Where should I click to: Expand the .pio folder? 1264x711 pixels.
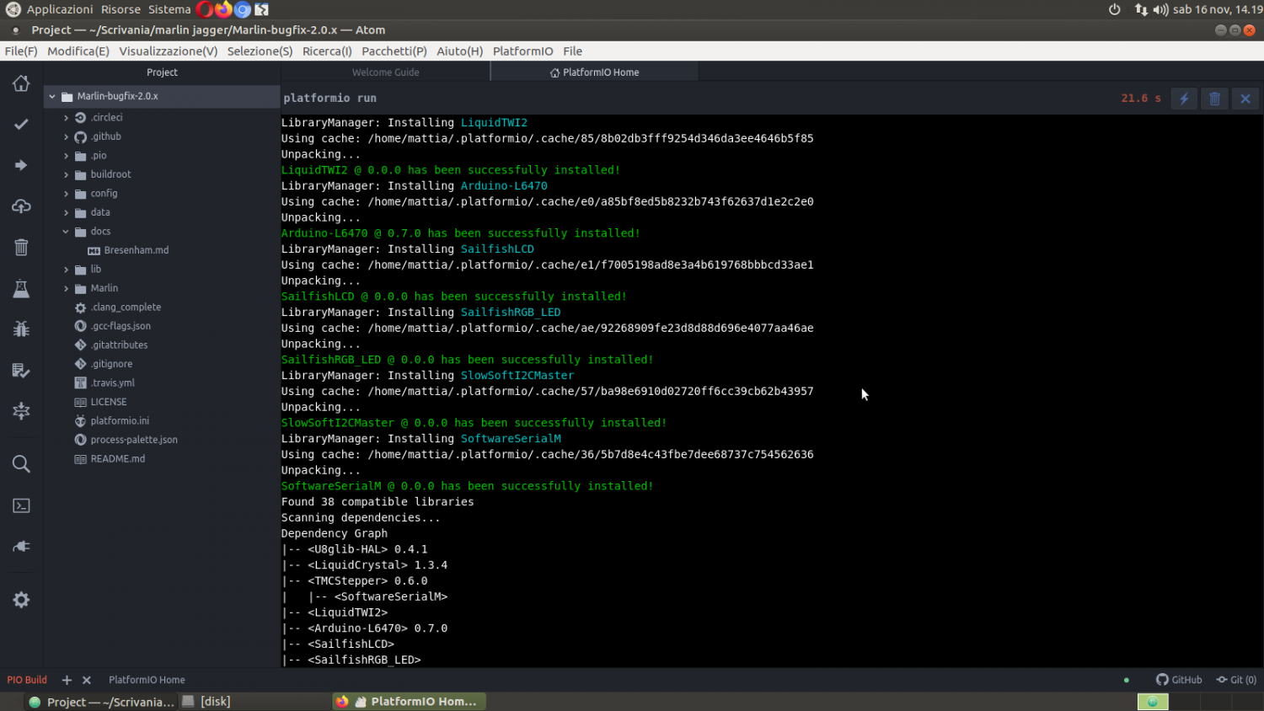pos(67,156)
